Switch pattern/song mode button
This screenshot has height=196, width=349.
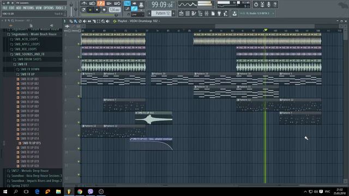(83, 10)
